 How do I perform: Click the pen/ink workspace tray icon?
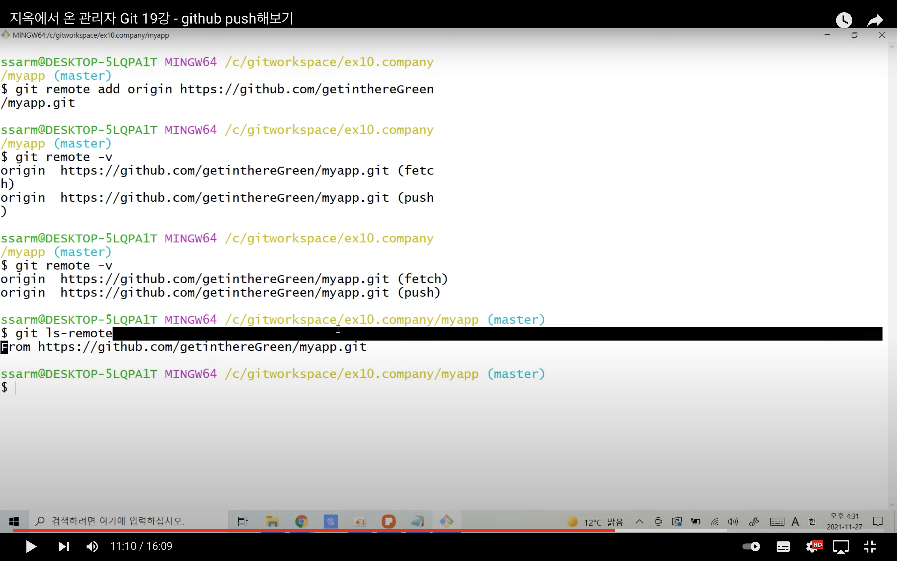point(754,522)
